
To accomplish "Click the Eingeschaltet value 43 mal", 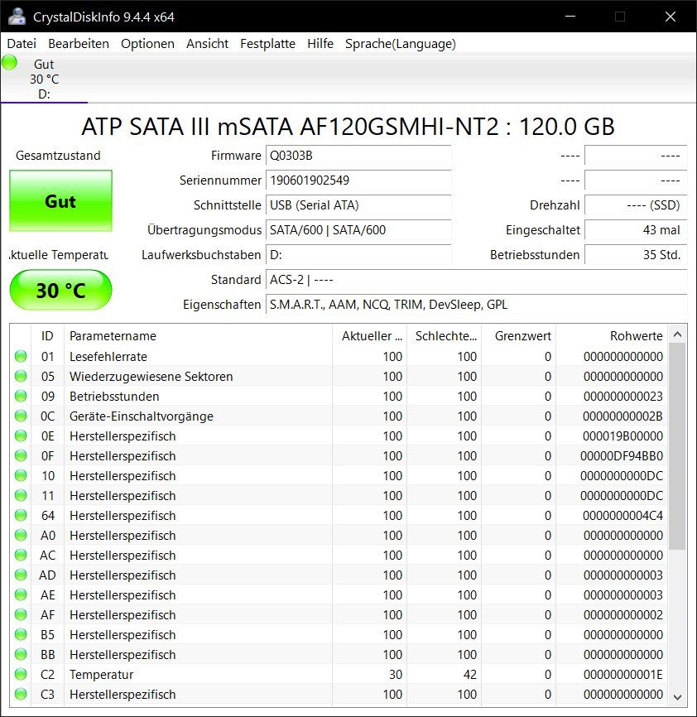I will click(x=636, y=230).
